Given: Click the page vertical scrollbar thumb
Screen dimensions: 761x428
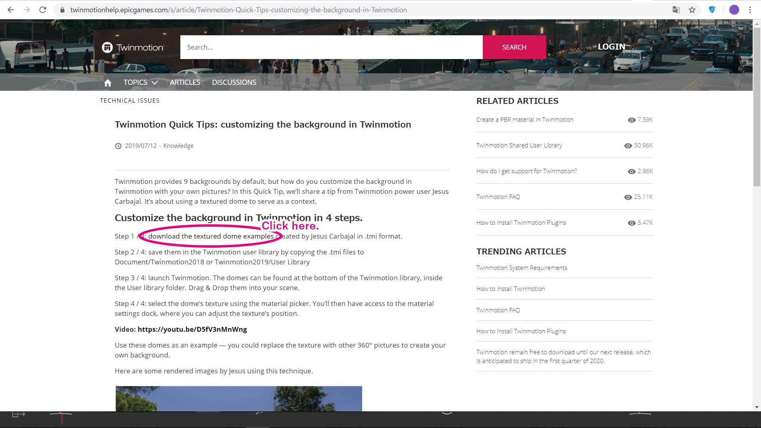Looking at the screenshot, I should (x=757, y=107).
